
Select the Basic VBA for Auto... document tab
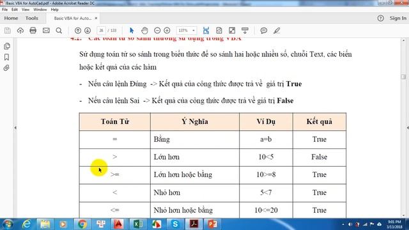point(72,19)
